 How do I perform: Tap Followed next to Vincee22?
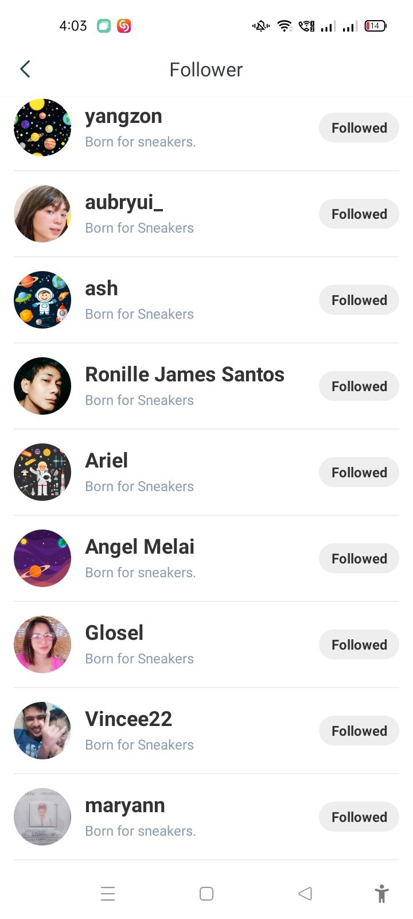pyautogui.click(x=359, y=731)
